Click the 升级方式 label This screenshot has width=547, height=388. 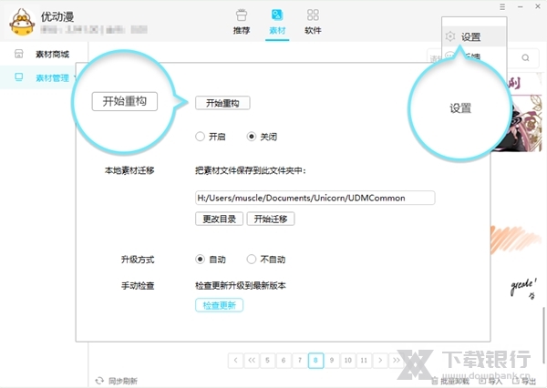(138, 260)
